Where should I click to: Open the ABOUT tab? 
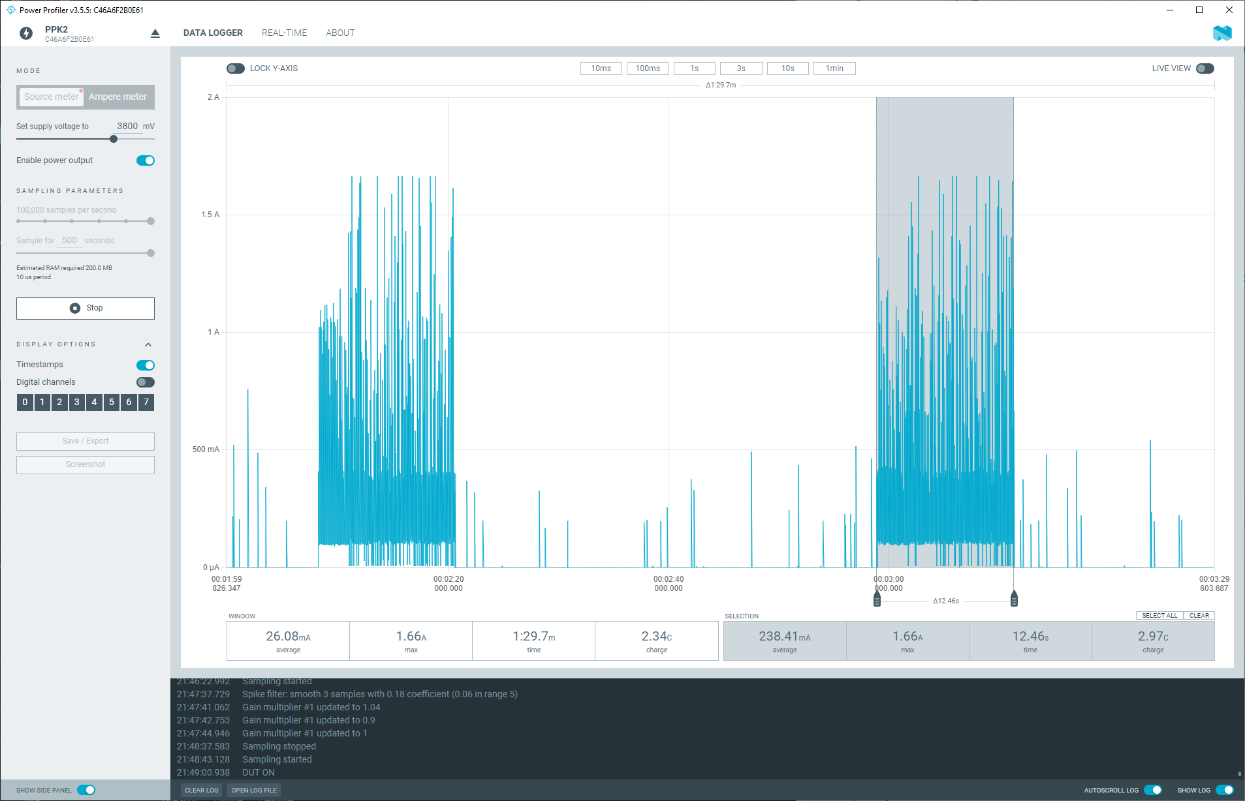(339, 32)
